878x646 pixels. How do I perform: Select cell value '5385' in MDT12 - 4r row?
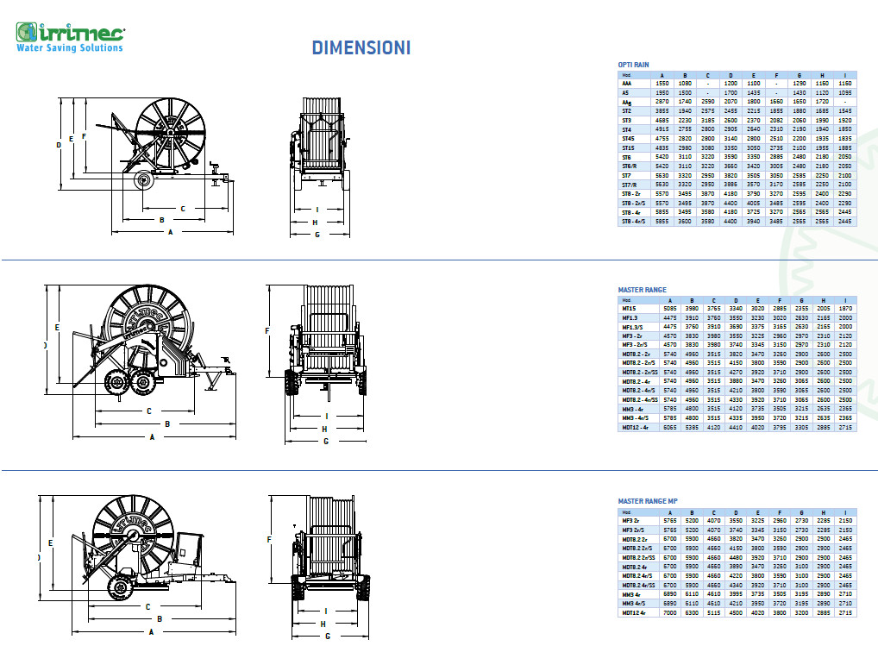click(x=692, y=427)
